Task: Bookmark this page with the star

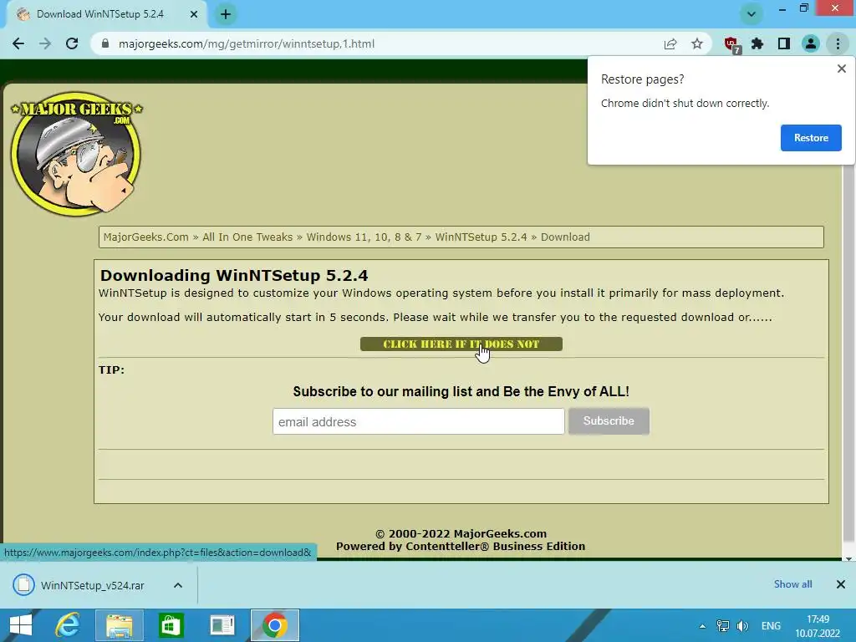Action: (696, 43)
